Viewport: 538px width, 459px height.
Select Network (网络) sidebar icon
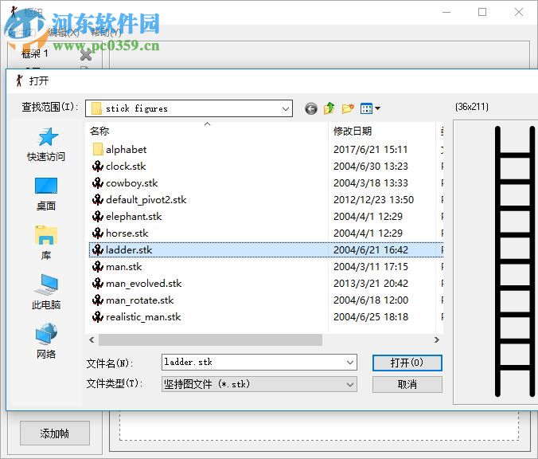point(46,341)
